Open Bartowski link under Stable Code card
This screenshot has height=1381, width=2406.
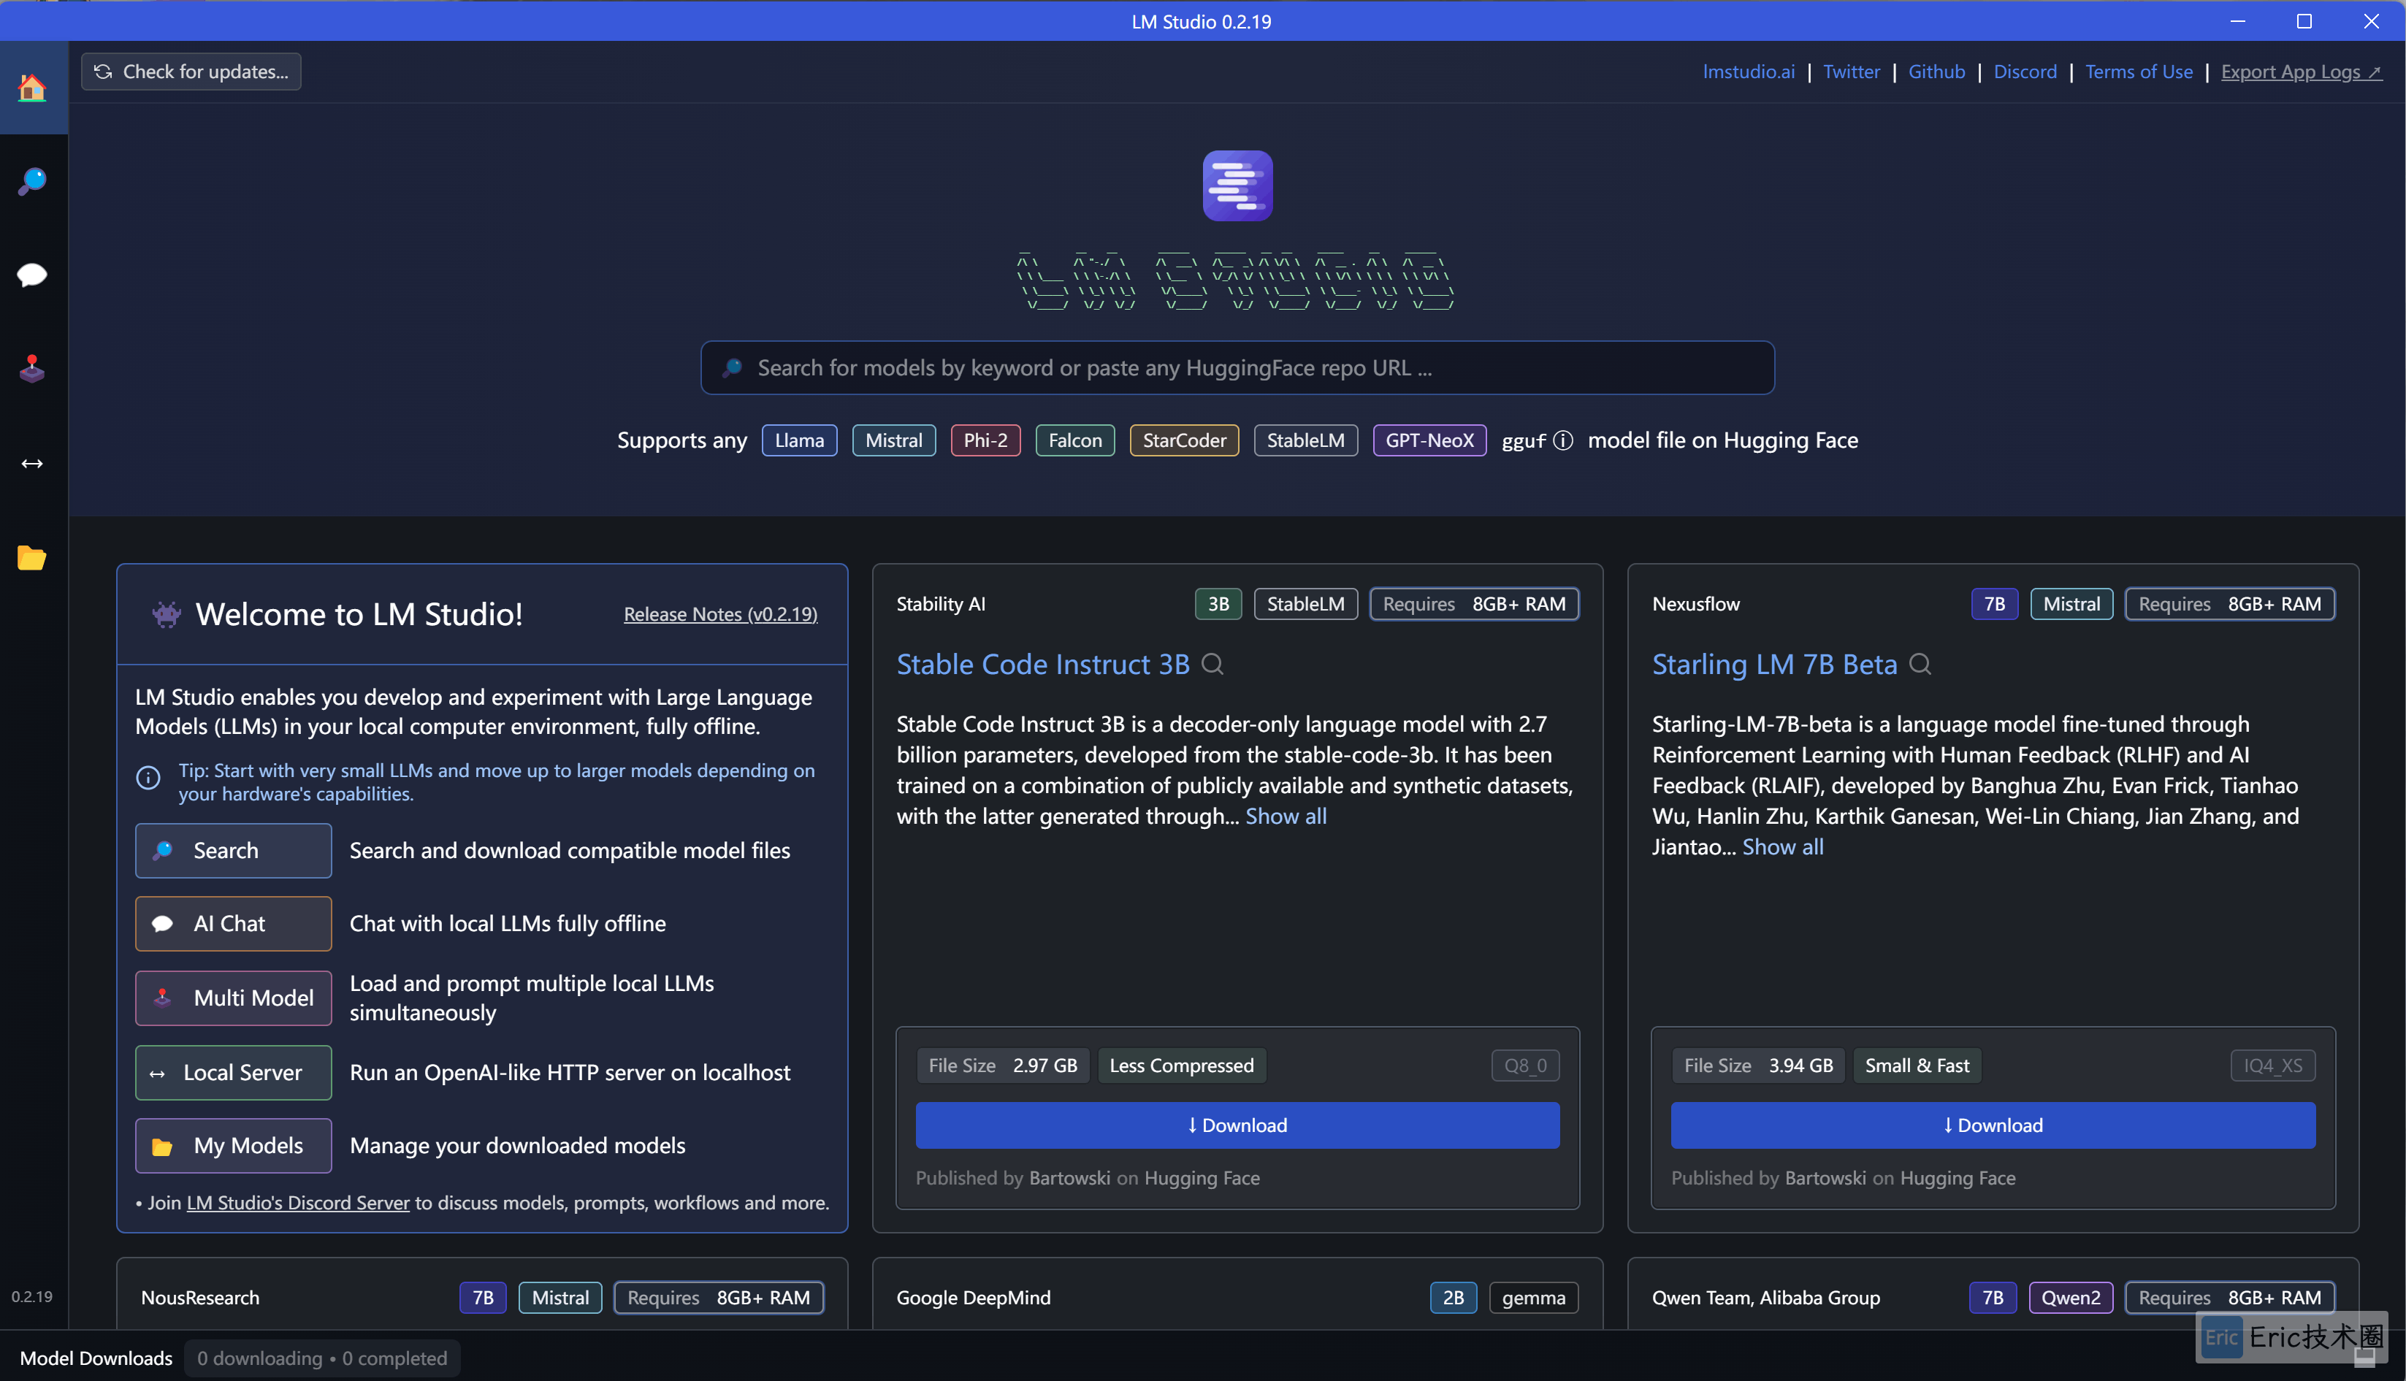(x=1070, y=1178)
